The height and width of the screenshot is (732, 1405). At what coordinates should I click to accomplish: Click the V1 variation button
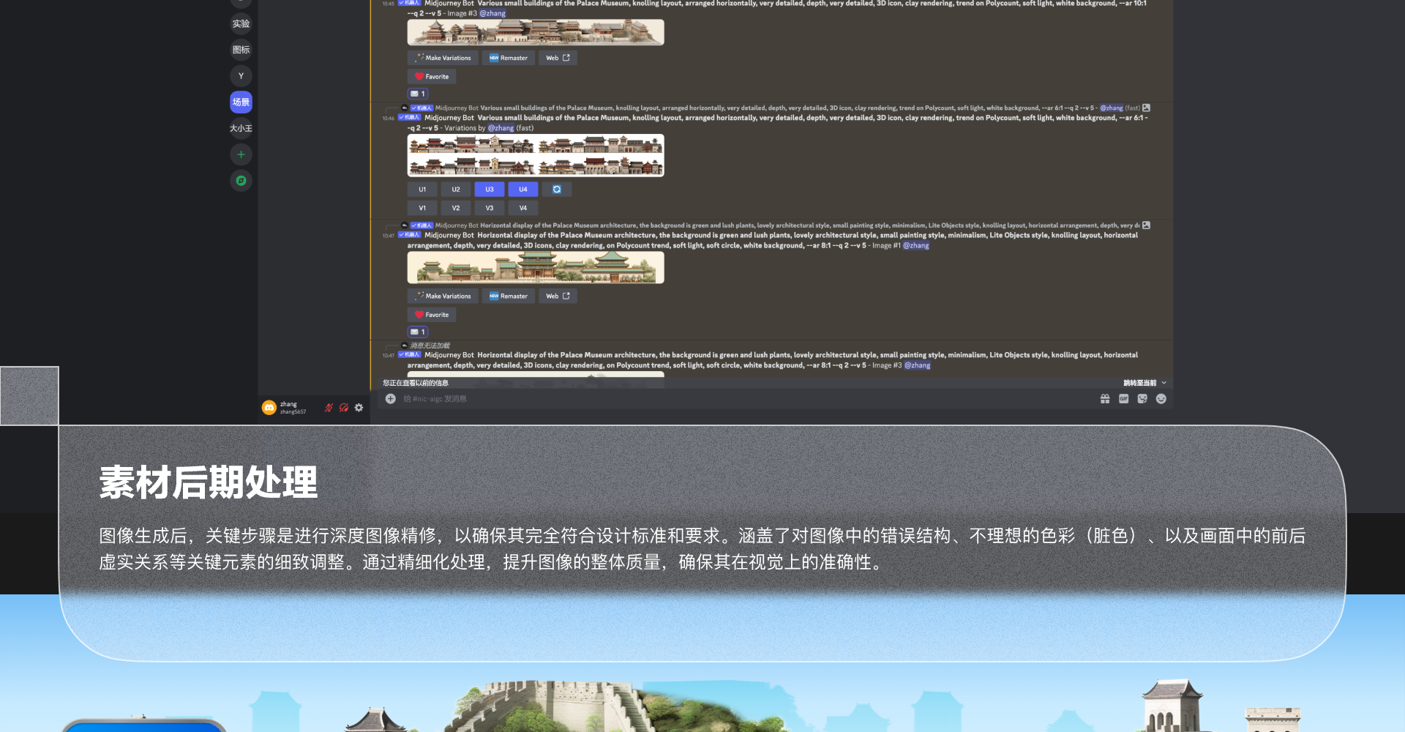[x=422, y=208]
